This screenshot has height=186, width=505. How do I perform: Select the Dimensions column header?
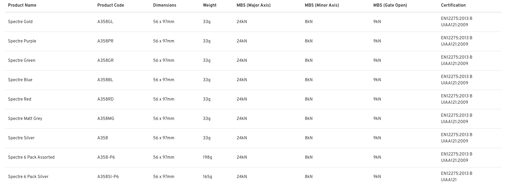[x=165, y=5]
